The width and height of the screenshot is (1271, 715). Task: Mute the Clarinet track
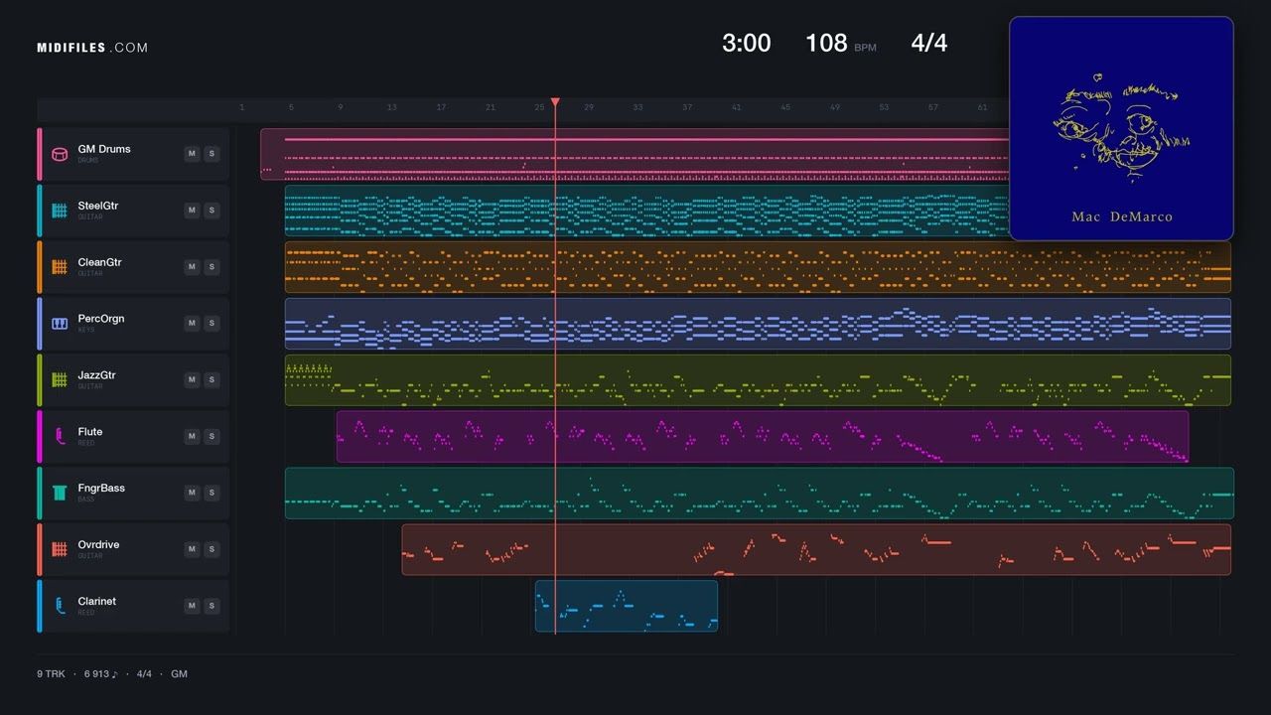coord(192,606)
